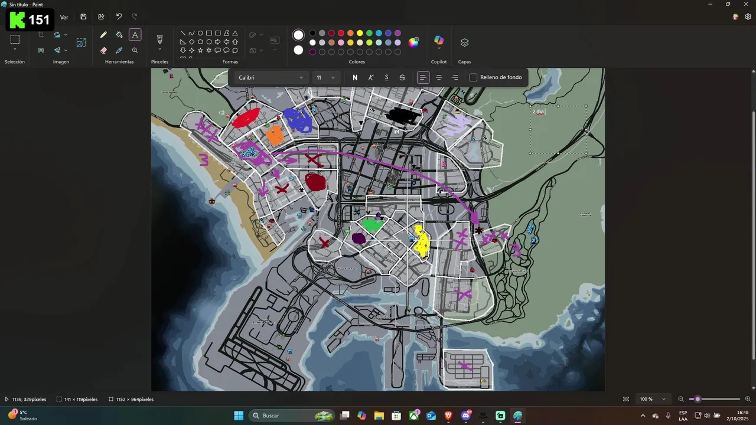
Task: Toggle Bold (N) text formatting
Action: pyautogui.click(x=355, y=77)
